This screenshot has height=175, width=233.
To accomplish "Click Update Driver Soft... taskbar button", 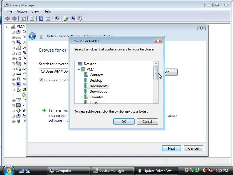I will (x=156, y=171).
